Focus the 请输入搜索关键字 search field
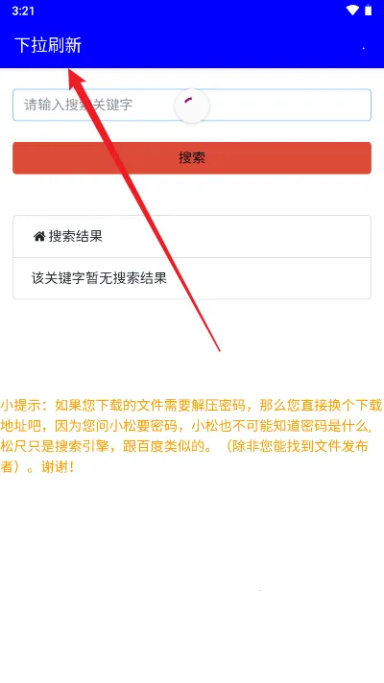The image size is (384, 683). pyautogui.click(x=192, y=105)
